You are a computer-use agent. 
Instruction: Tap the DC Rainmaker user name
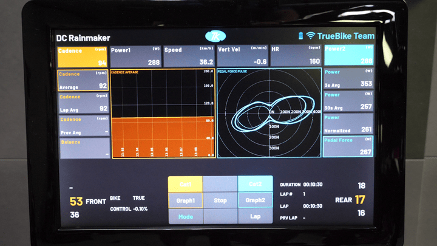pyautogui.click(x=83, y=38)
